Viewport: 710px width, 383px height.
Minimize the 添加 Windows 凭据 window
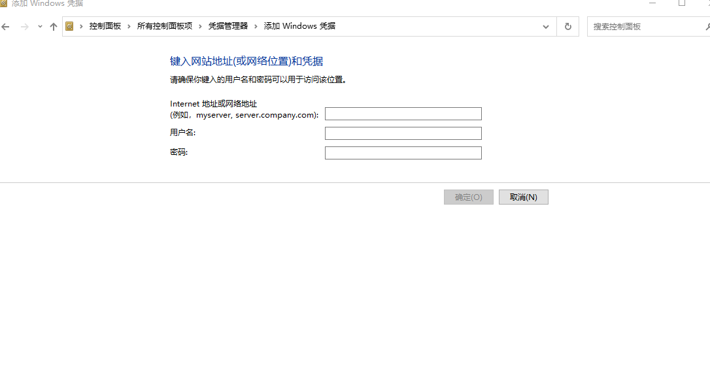pos(652,3)
